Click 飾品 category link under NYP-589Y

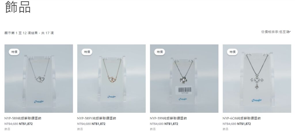pyautogui.click(x=80, y=129)
